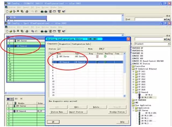Expand the CP 1411 folder in the catalog
The image size is (172, 127).
133,72
